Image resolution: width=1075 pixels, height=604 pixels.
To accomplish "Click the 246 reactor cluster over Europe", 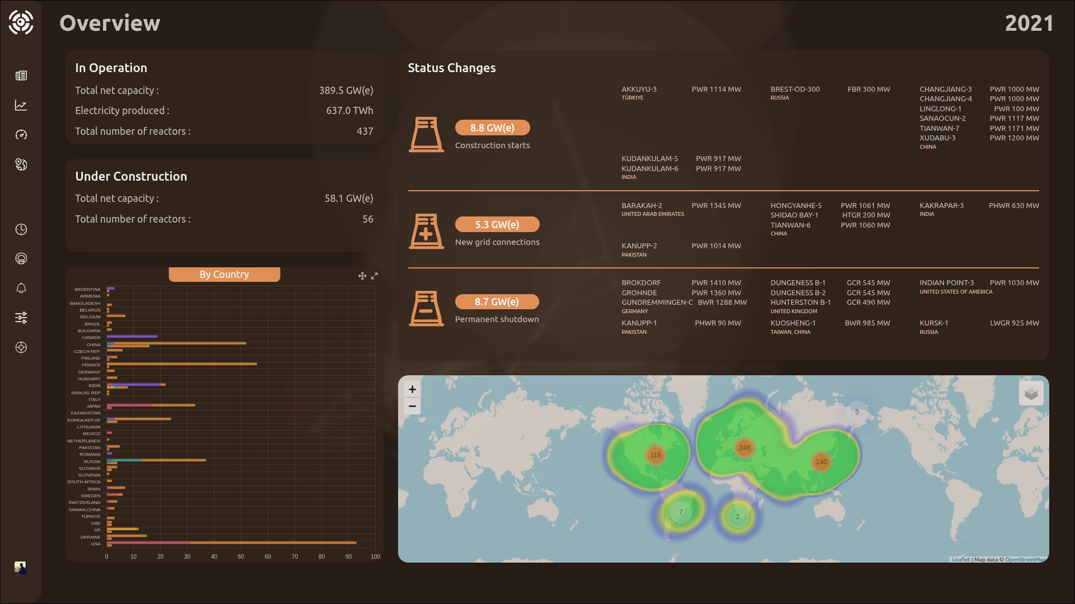I will tap(744, 447).
